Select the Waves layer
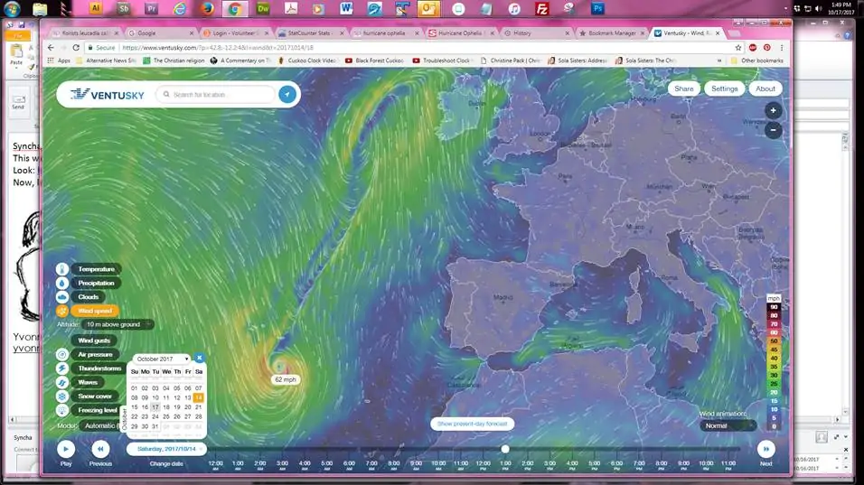This screenshot has width=864, height=485. tap(89, 382)
